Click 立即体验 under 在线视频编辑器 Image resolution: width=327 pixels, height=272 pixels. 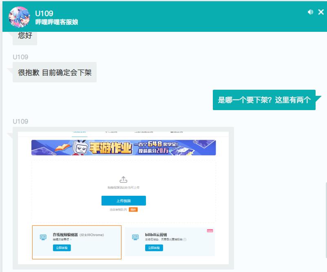tap(62, 248)
